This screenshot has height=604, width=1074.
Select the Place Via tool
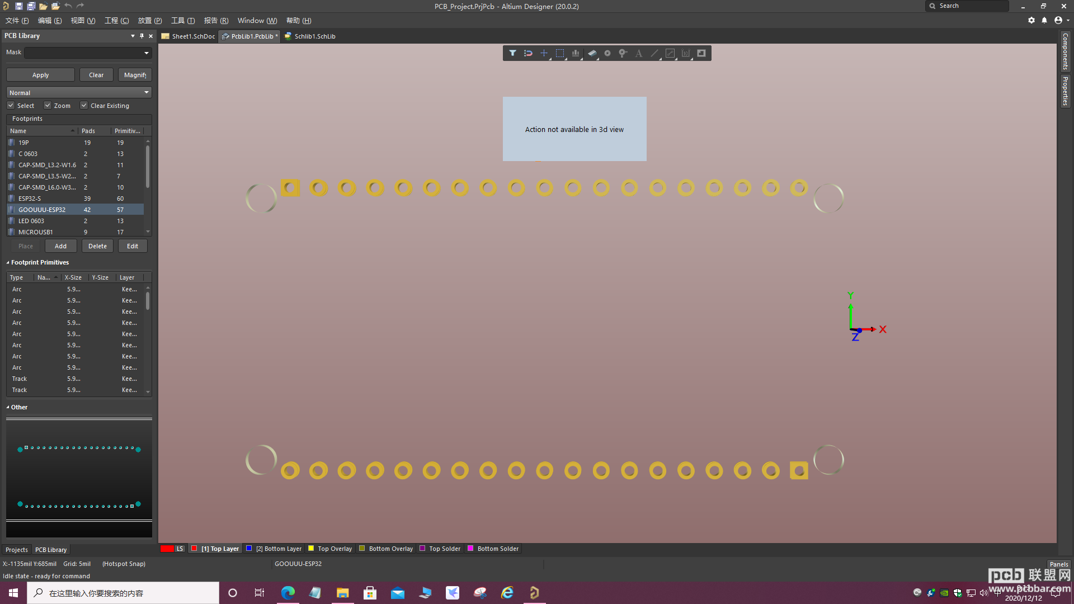pos(623,53)
